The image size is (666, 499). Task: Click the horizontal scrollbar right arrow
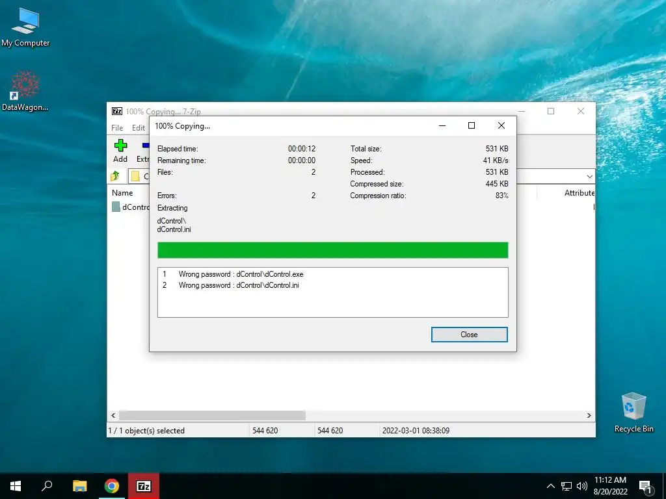tap(589, 415)
